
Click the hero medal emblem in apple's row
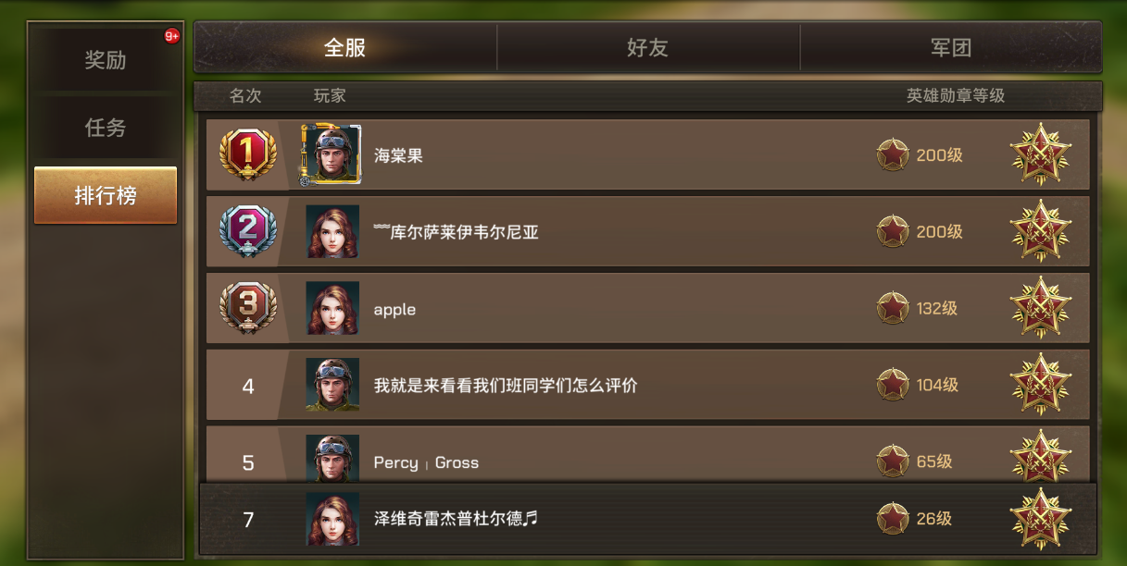(1040, 308)
